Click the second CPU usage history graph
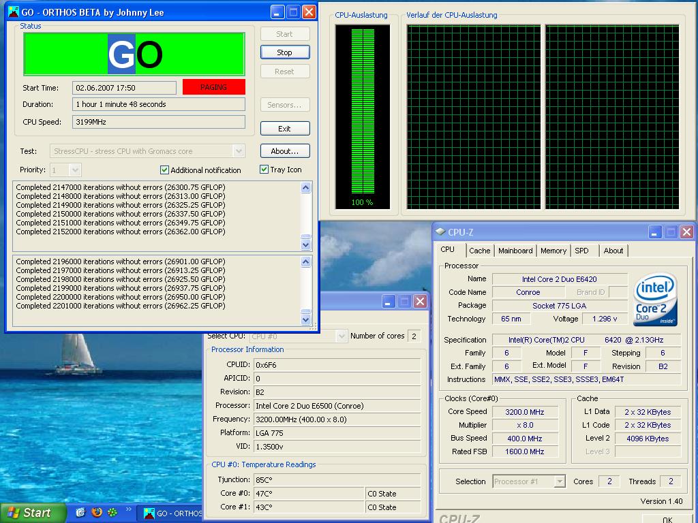 click(612, 117)
